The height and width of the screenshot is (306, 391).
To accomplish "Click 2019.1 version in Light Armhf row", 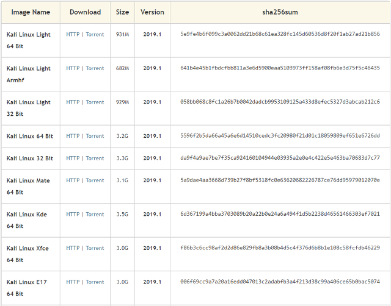I will 152,68.
